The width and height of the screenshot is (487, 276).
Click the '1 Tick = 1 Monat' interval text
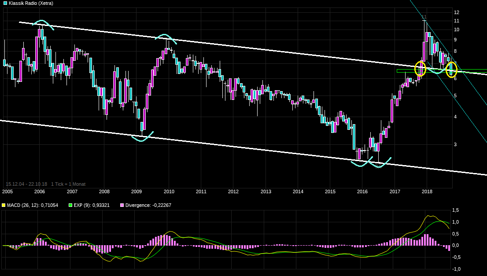(x=68, y=184)
